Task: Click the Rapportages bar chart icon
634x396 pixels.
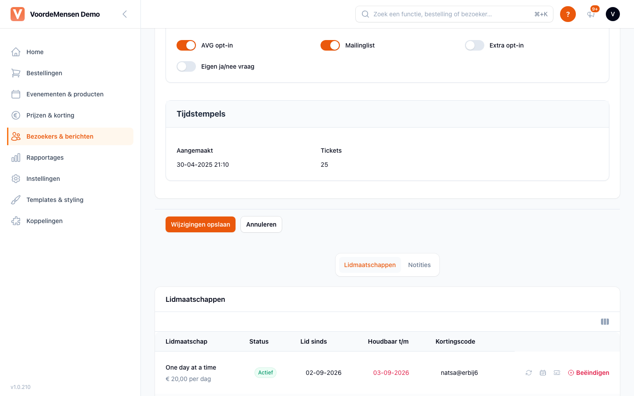Action: tap(16, 158)
